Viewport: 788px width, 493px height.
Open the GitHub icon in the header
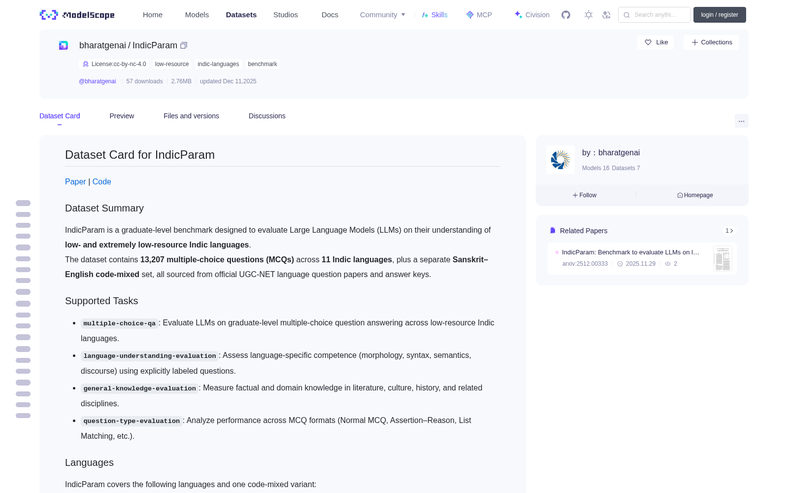[x=566, y=15]
